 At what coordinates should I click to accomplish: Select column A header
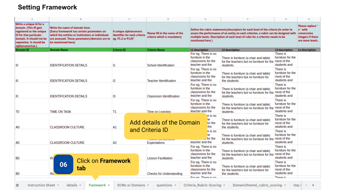pos(32,19)
